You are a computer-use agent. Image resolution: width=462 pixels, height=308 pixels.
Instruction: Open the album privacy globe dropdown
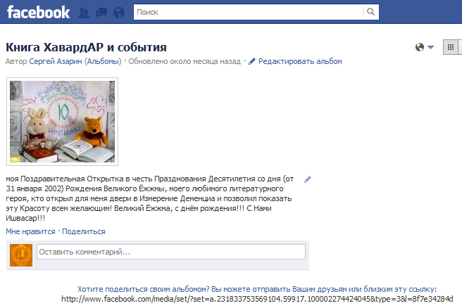tap(424, 47)
